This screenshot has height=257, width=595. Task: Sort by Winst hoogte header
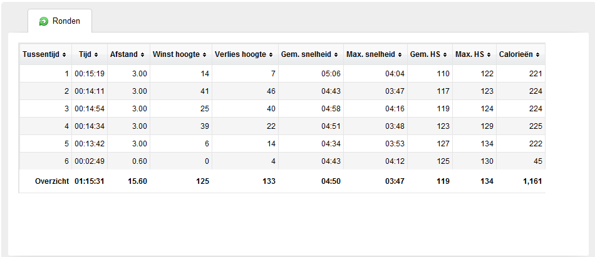180,54
